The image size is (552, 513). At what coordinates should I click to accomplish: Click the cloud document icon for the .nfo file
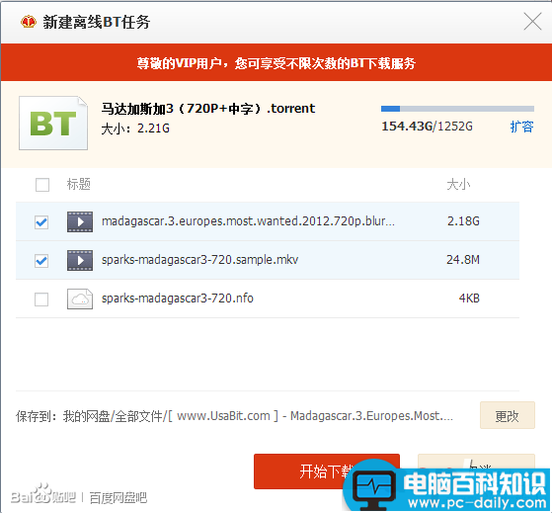click(80, 299)
